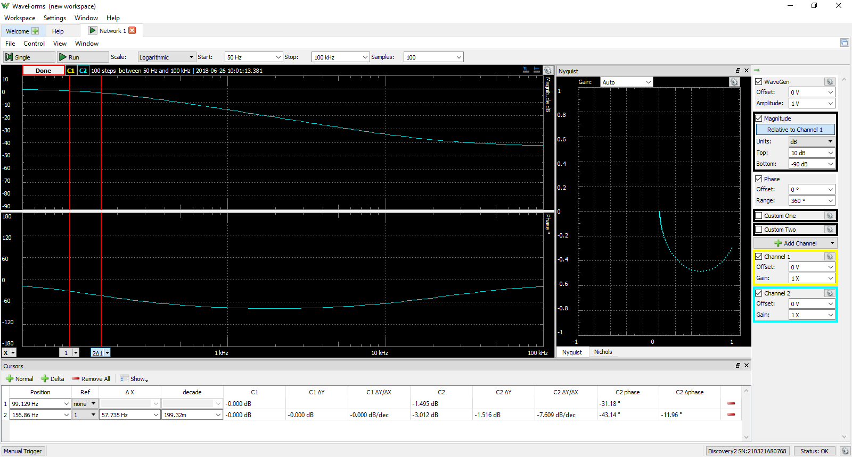Open the Settings menu
This screenshot has height=457, width=852.
pos(54,18)
